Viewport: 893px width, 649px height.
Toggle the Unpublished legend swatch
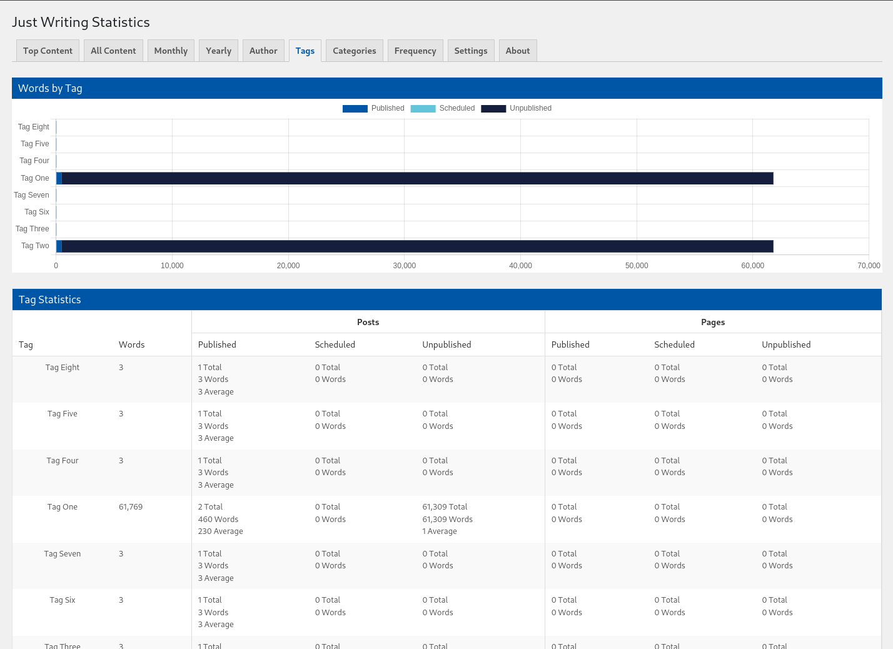point(493,108)
